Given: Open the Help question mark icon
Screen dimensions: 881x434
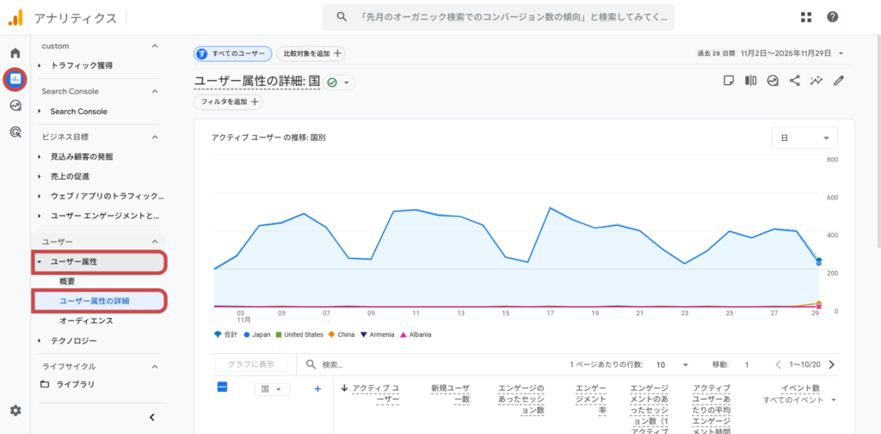Looking at the screenshot, I should click(832, 17).
